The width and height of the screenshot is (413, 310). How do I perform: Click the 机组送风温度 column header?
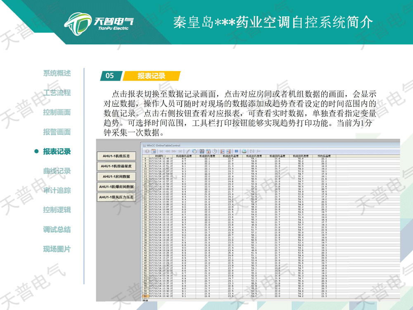pyautogui.click(x=231, y=156)
